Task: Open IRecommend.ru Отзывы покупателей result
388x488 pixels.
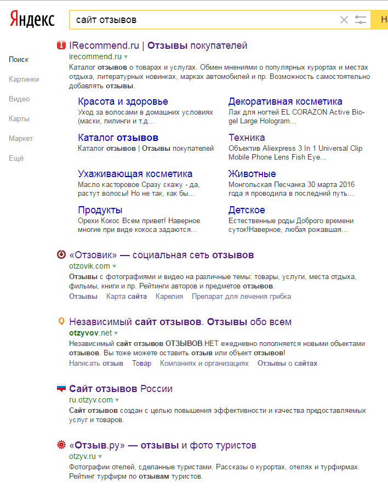Action: [158, 46]
